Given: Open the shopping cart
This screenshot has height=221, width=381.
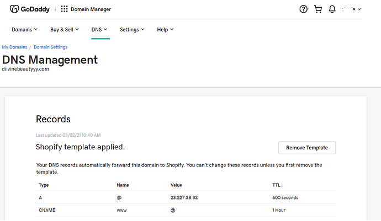Looking at the screenshot, I should [x=317, y=9].
